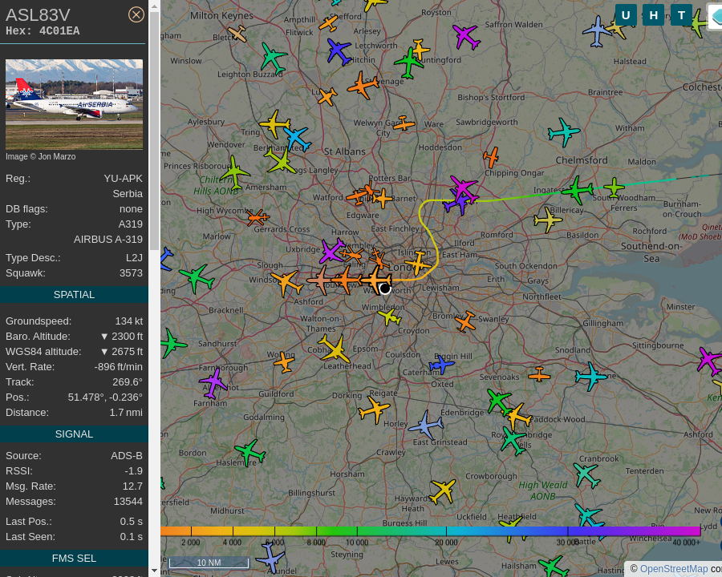
Task: Click the ASL83V callsign title
Action: pyautogui.click(x=39, y=15)
